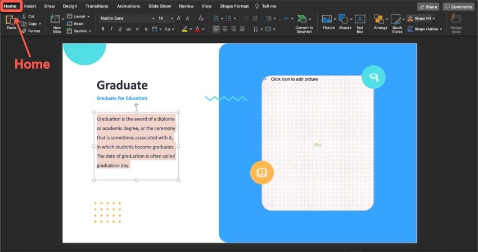Click the Paste clipboard icon
The width and height of the screenshot is (478, 252).
[x=10, y=21]
